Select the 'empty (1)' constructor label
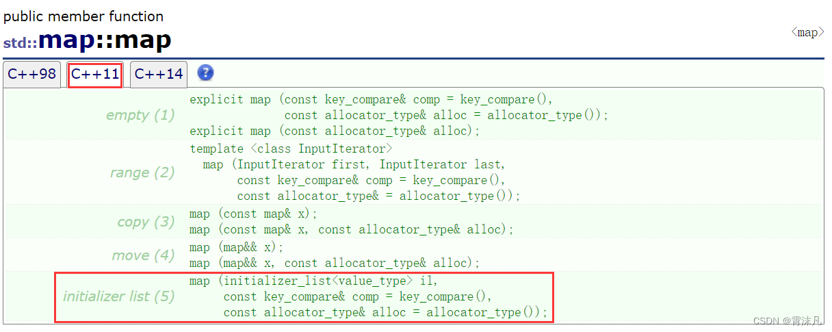This screenshot has width=832, height=332. click(x=140, y=115)
